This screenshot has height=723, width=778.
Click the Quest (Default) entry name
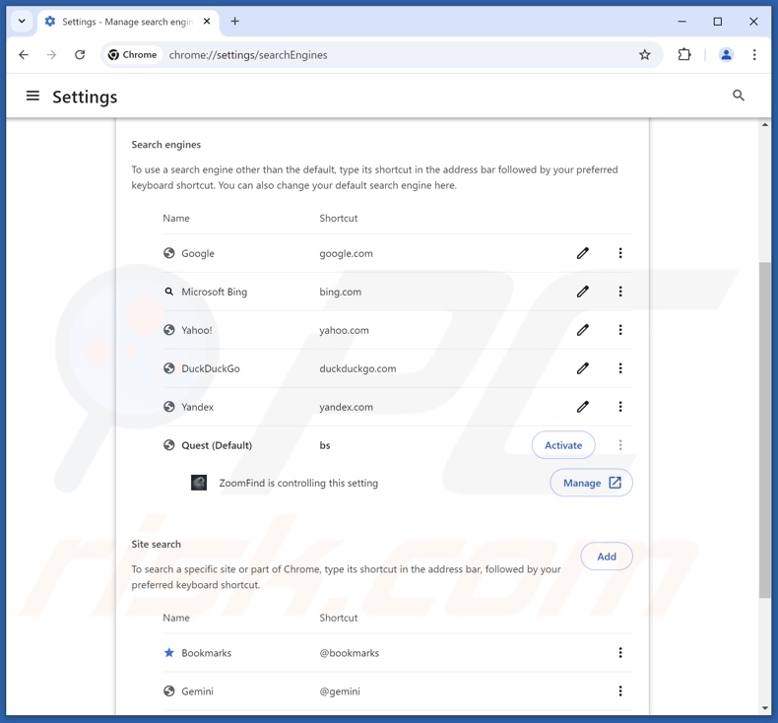(217, 445)
